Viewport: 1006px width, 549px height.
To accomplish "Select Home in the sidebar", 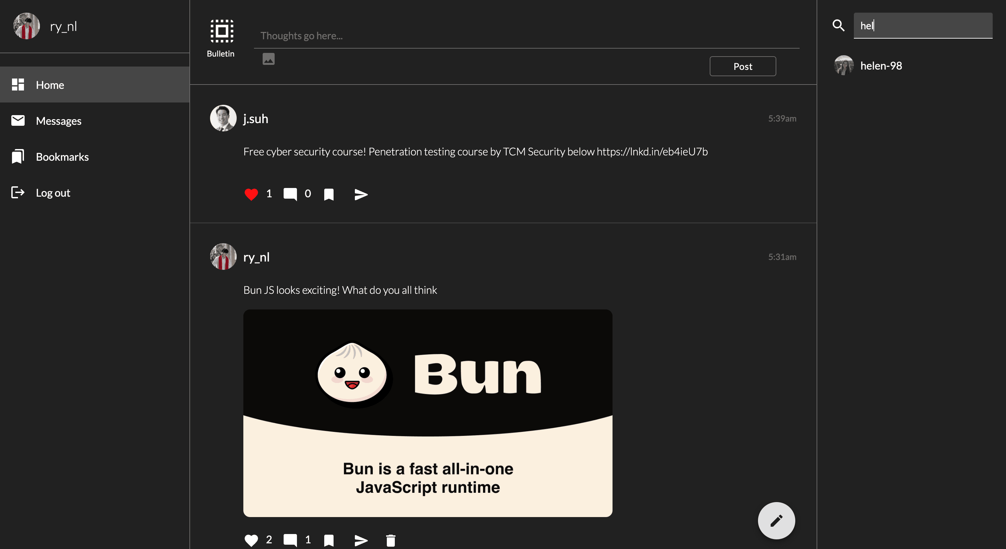I will coord(50,85).
